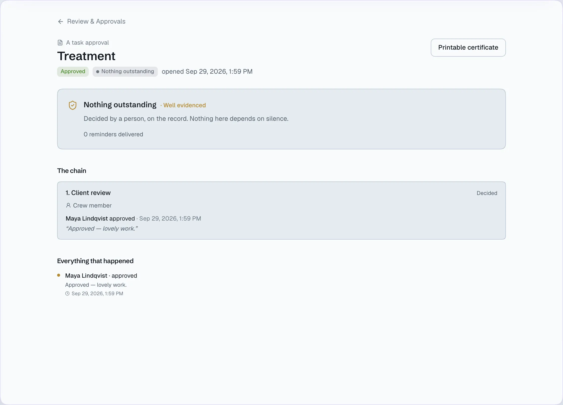Viewport: 563px width, 405px height.
Task: Click the quoted Approved — lovely work comment
Action: click(102, 229)
